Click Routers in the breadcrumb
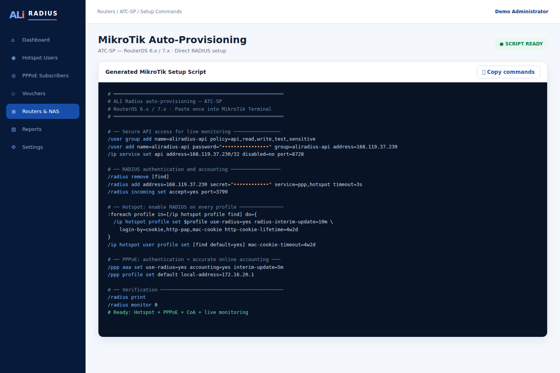Image resolution: width=560 pixels, height=373 pixels. [x=106, y=12]
